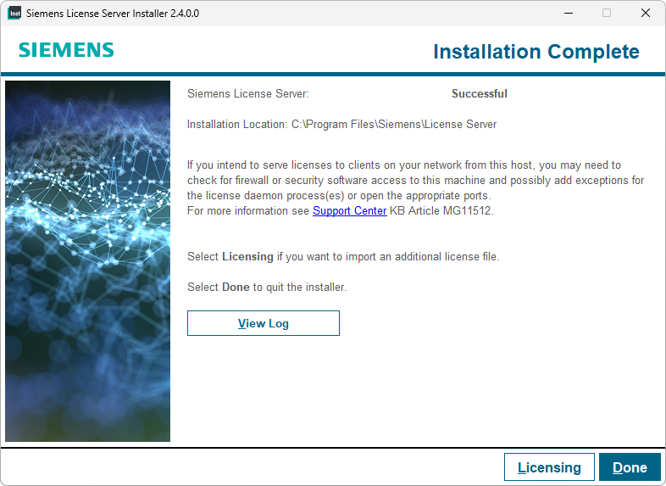666x486 pixels.
Task: Click the 'Select Licensing if you want' sentence
Action: [343, 256]
